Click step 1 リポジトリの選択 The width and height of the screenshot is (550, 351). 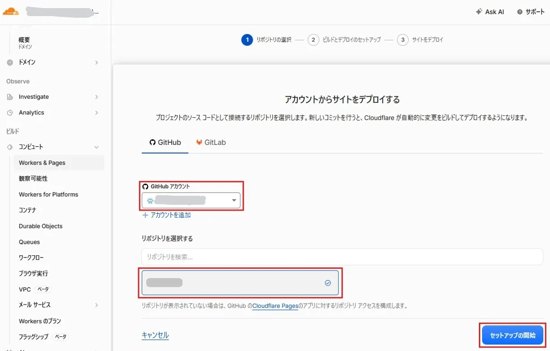[267, 40]
